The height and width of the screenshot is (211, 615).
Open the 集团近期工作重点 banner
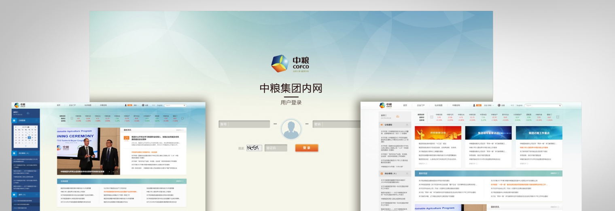tap(539, 133)
